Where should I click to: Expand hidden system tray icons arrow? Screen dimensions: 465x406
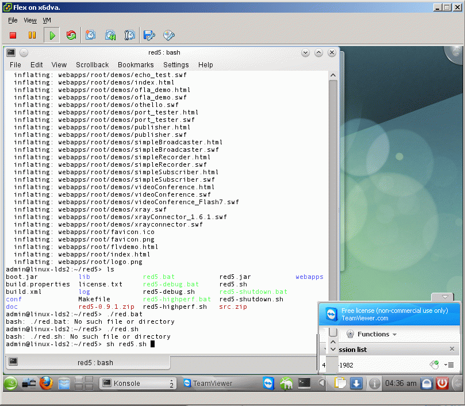coord(322,383)
